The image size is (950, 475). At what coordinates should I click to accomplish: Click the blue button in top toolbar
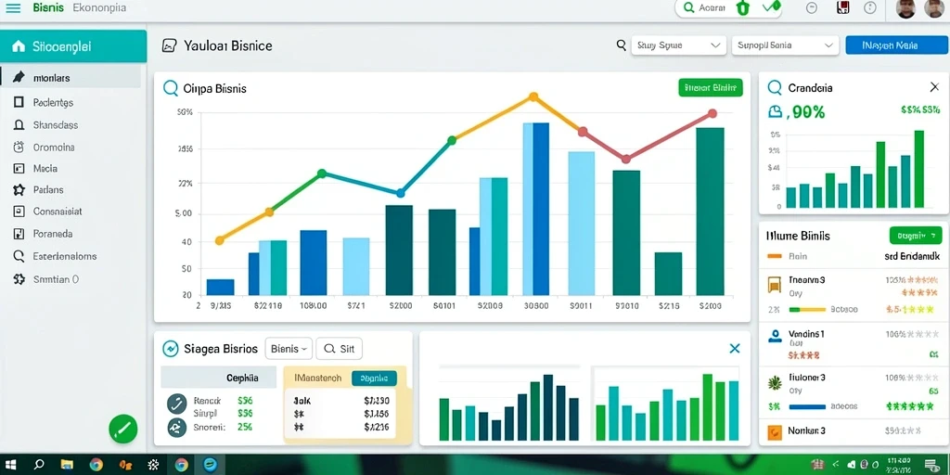[x=896, y=45]
